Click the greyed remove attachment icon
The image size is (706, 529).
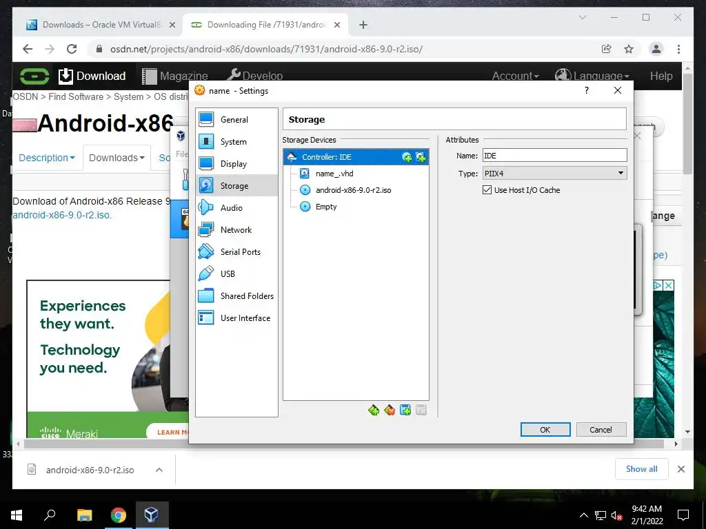421,411
